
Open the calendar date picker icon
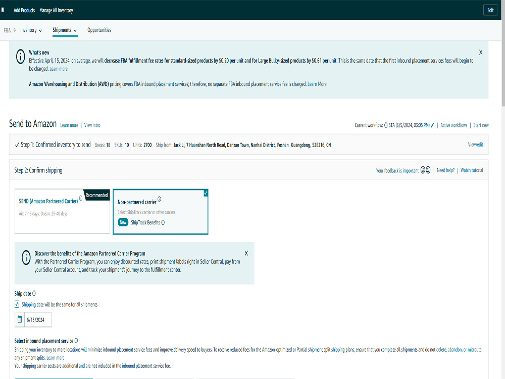click(20, 319)
